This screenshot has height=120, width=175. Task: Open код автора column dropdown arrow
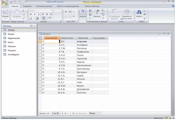click(x=59, y=38)
